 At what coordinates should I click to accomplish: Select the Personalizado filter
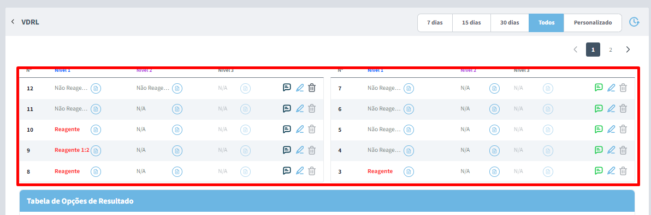pyautogui.click(x=593, y=23)
